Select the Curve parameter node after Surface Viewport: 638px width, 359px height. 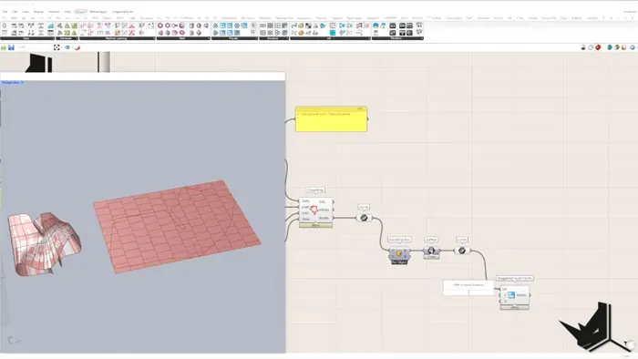click(x=462, y=251)
